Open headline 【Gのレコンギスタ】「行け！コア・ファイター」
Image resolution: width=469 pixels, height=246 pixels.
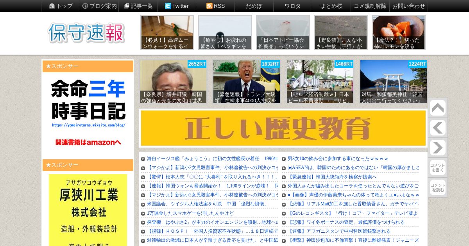coord(353,214)
